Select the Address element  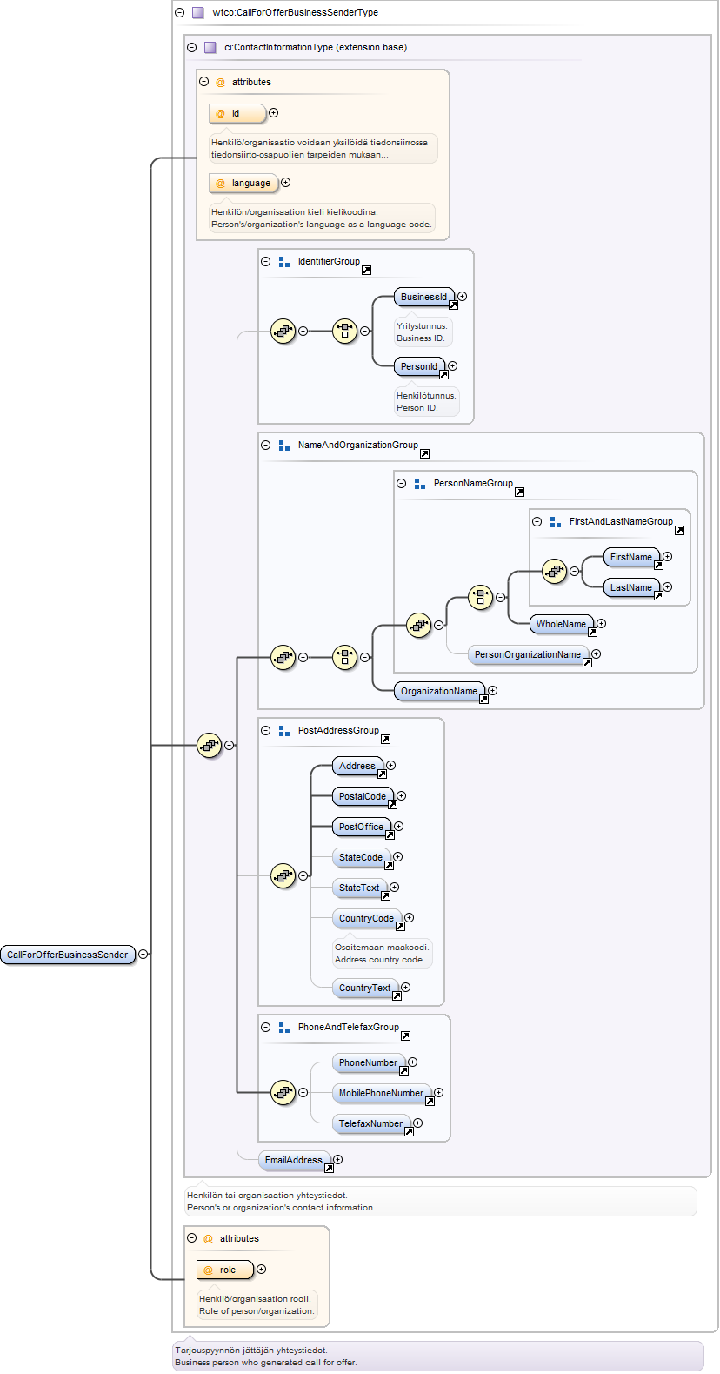(357, 767)
